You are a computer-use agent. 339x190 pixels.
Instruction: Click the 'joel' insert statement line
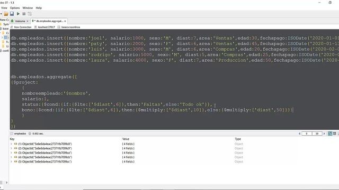coord(175,38)
